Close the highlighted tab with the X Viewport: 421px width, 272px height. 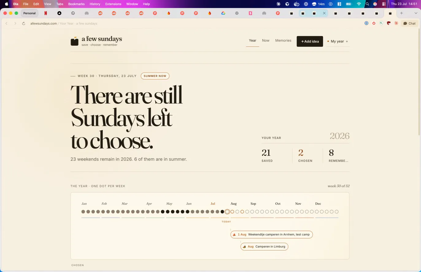(x=324, y=13)
